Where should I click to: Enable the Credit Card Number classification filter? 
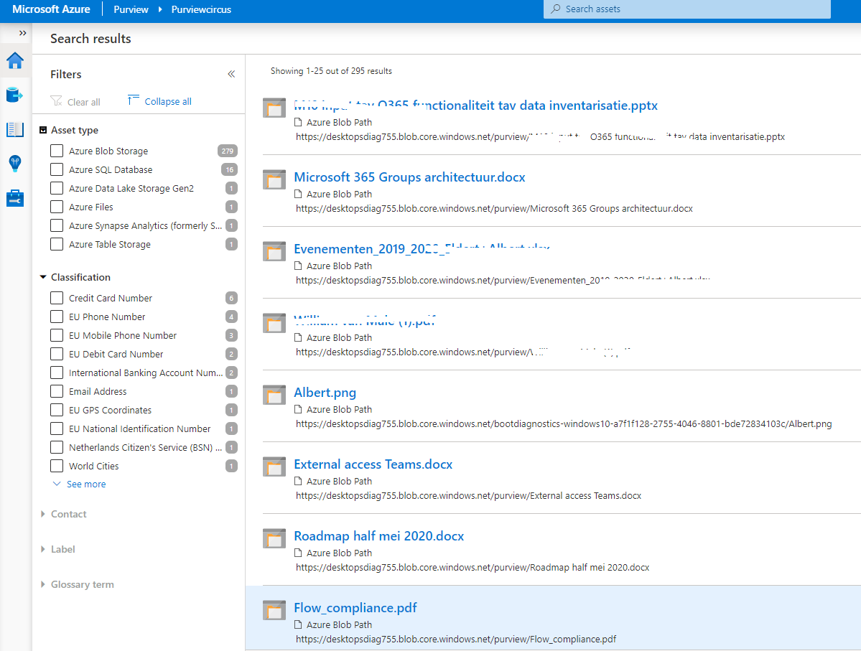pyautogui.click(x=57, y=299)
